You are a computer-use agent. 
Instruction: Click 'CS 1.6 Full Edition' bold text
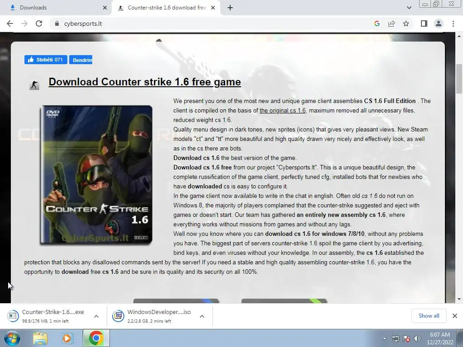pyautogui.click(x=390, y=101)
